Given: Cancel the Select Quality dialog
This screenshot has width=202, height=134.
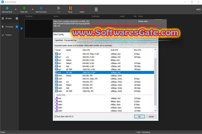Looking at the screenshot, I should [151, 117].
